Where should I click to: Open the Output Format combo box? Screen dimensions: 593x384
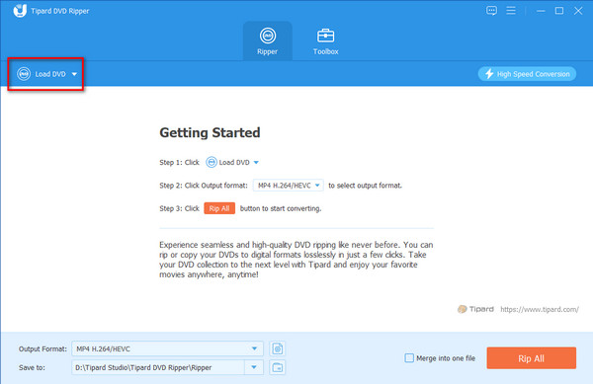(x=167, y=348)
